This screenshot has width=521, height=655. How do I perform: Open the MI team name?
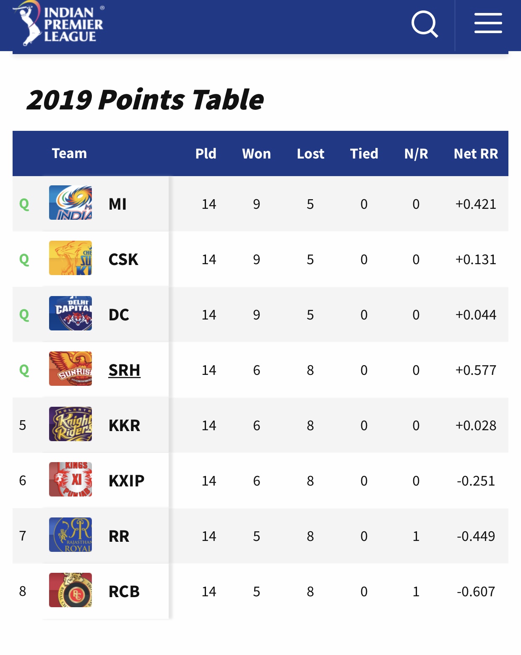coord(117,204)
